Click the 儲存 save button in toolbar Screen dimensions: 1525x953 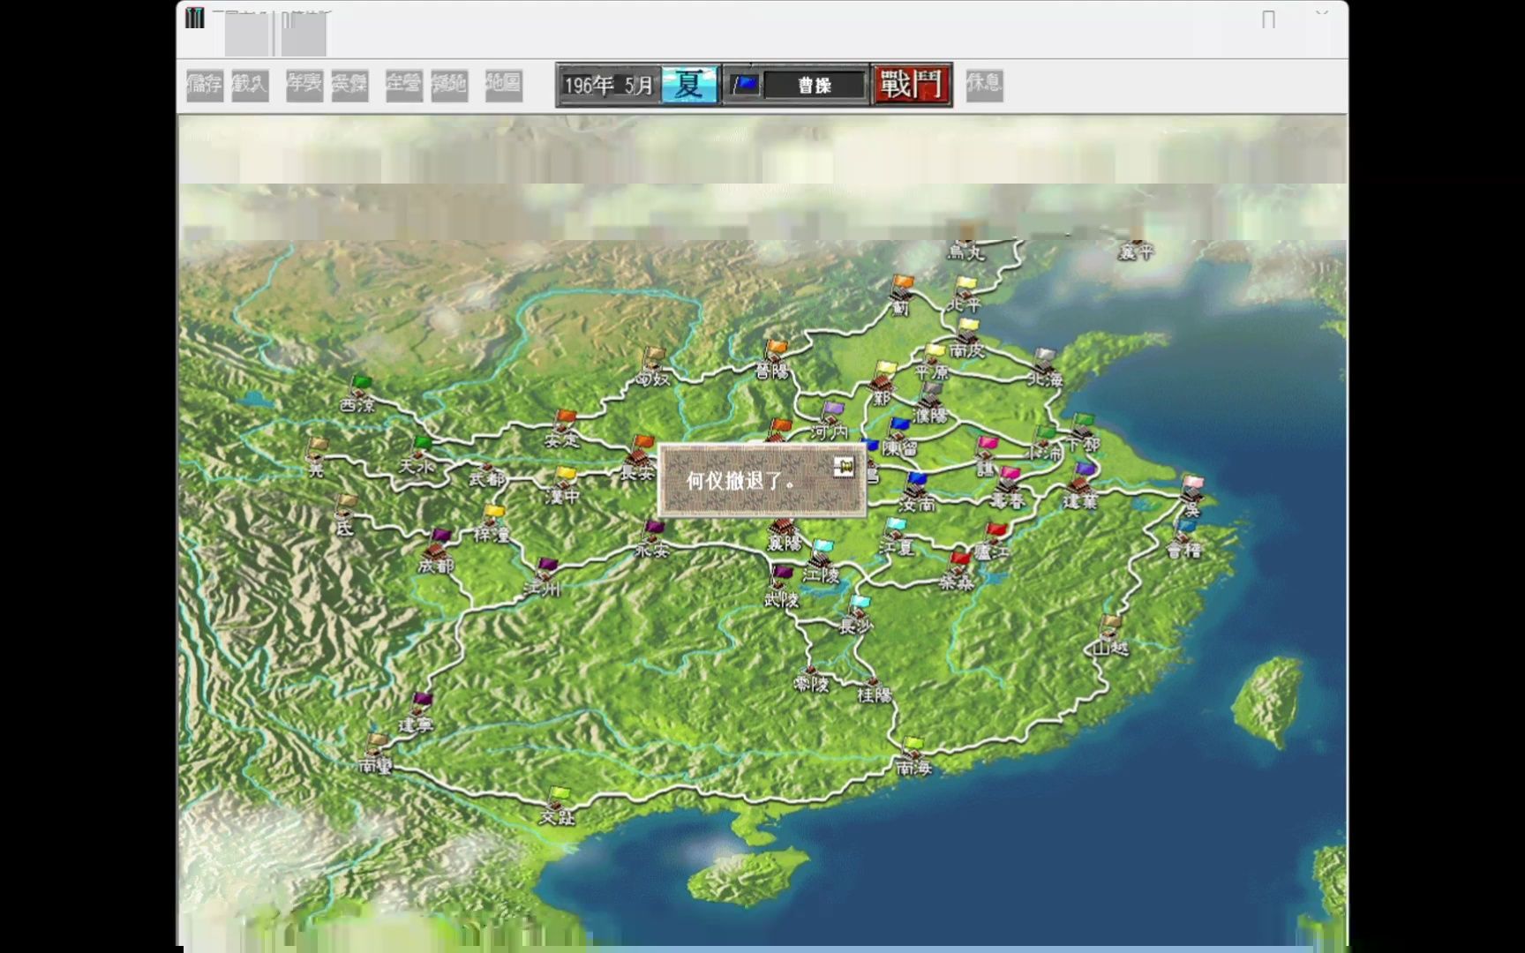click(x=205, y=85)
